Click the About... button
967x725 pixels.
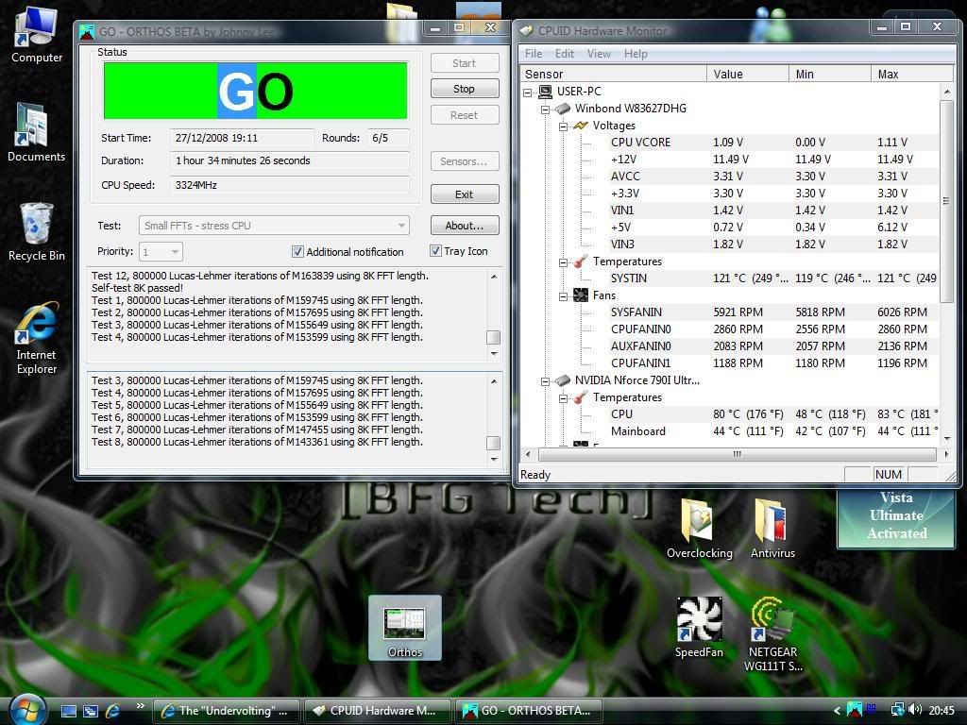pos(465,226)
